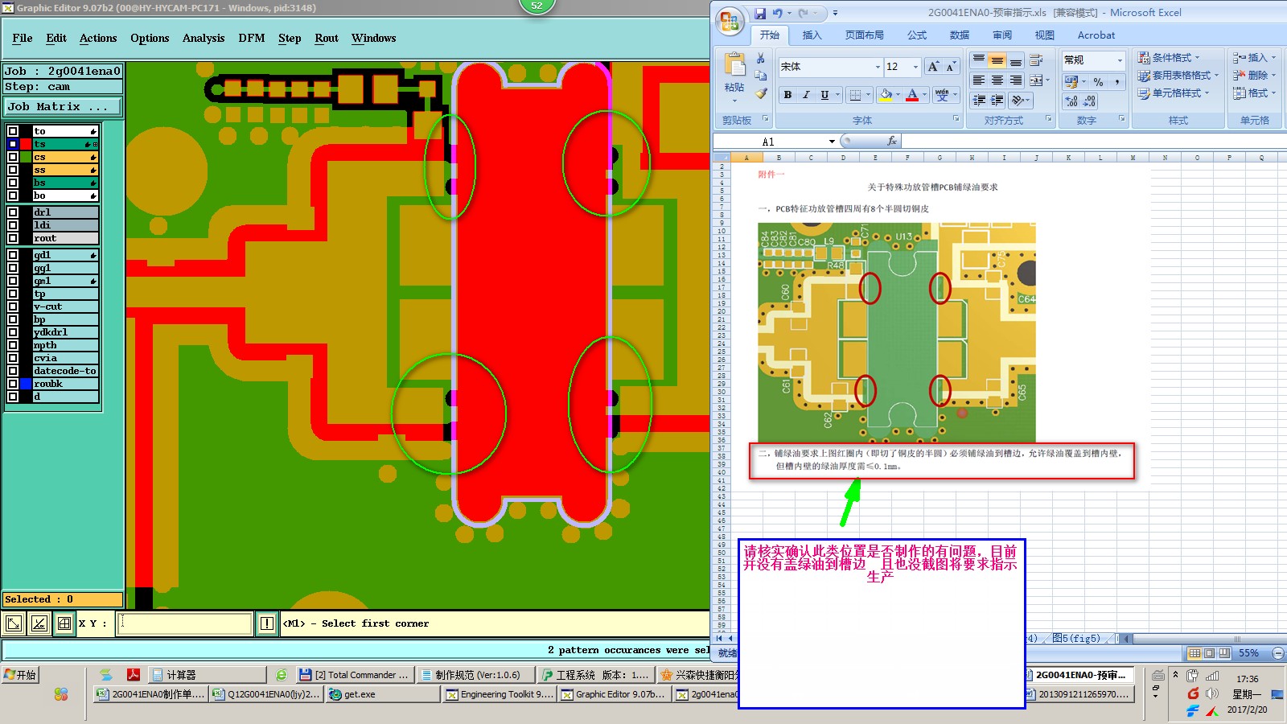Select the 图5(fig5) sheet tab

tap(1076, 639)
